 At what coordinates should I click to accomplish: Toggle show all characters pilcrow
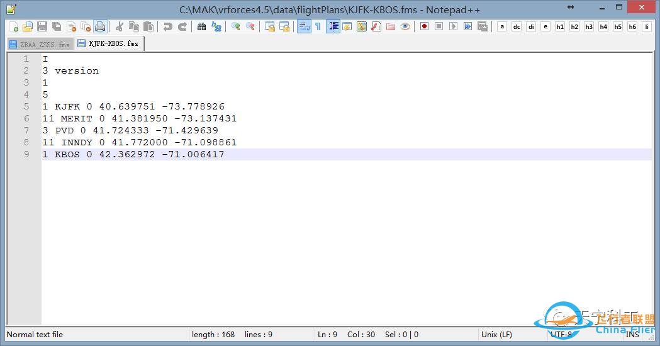(x=318, y=26)
